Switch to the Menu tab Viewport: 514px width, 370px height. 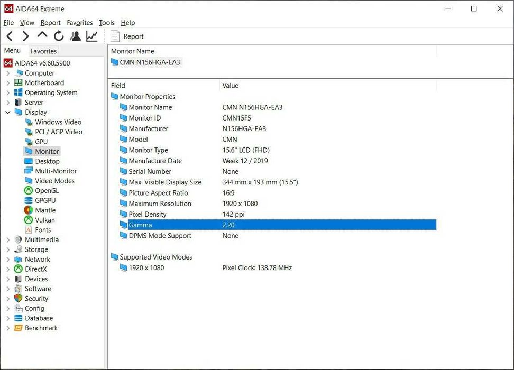[x=13, y=50]
